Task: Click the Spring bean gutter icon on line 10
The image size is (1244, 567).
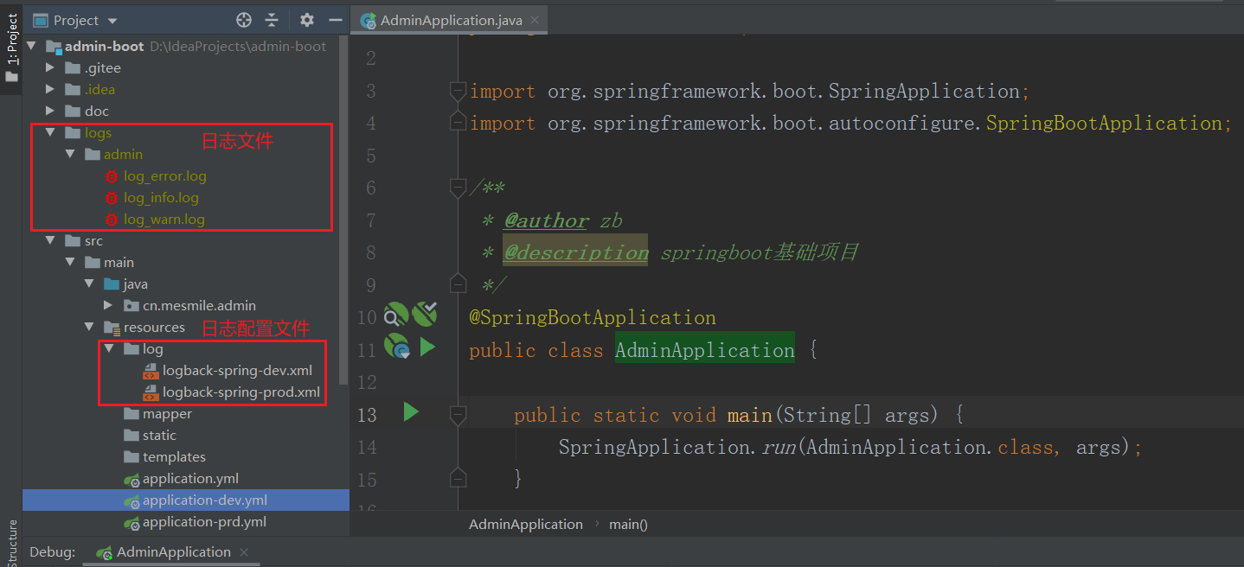Action: 396,315
